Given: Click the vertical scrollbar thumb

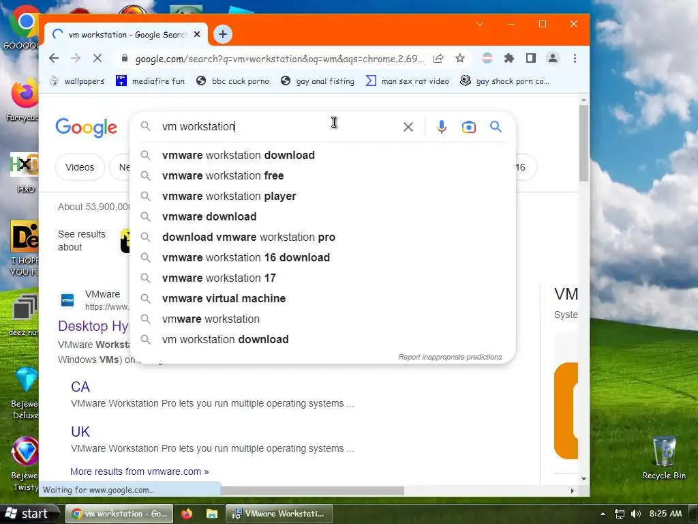Looking at the screenshot, I should point(583,143).
